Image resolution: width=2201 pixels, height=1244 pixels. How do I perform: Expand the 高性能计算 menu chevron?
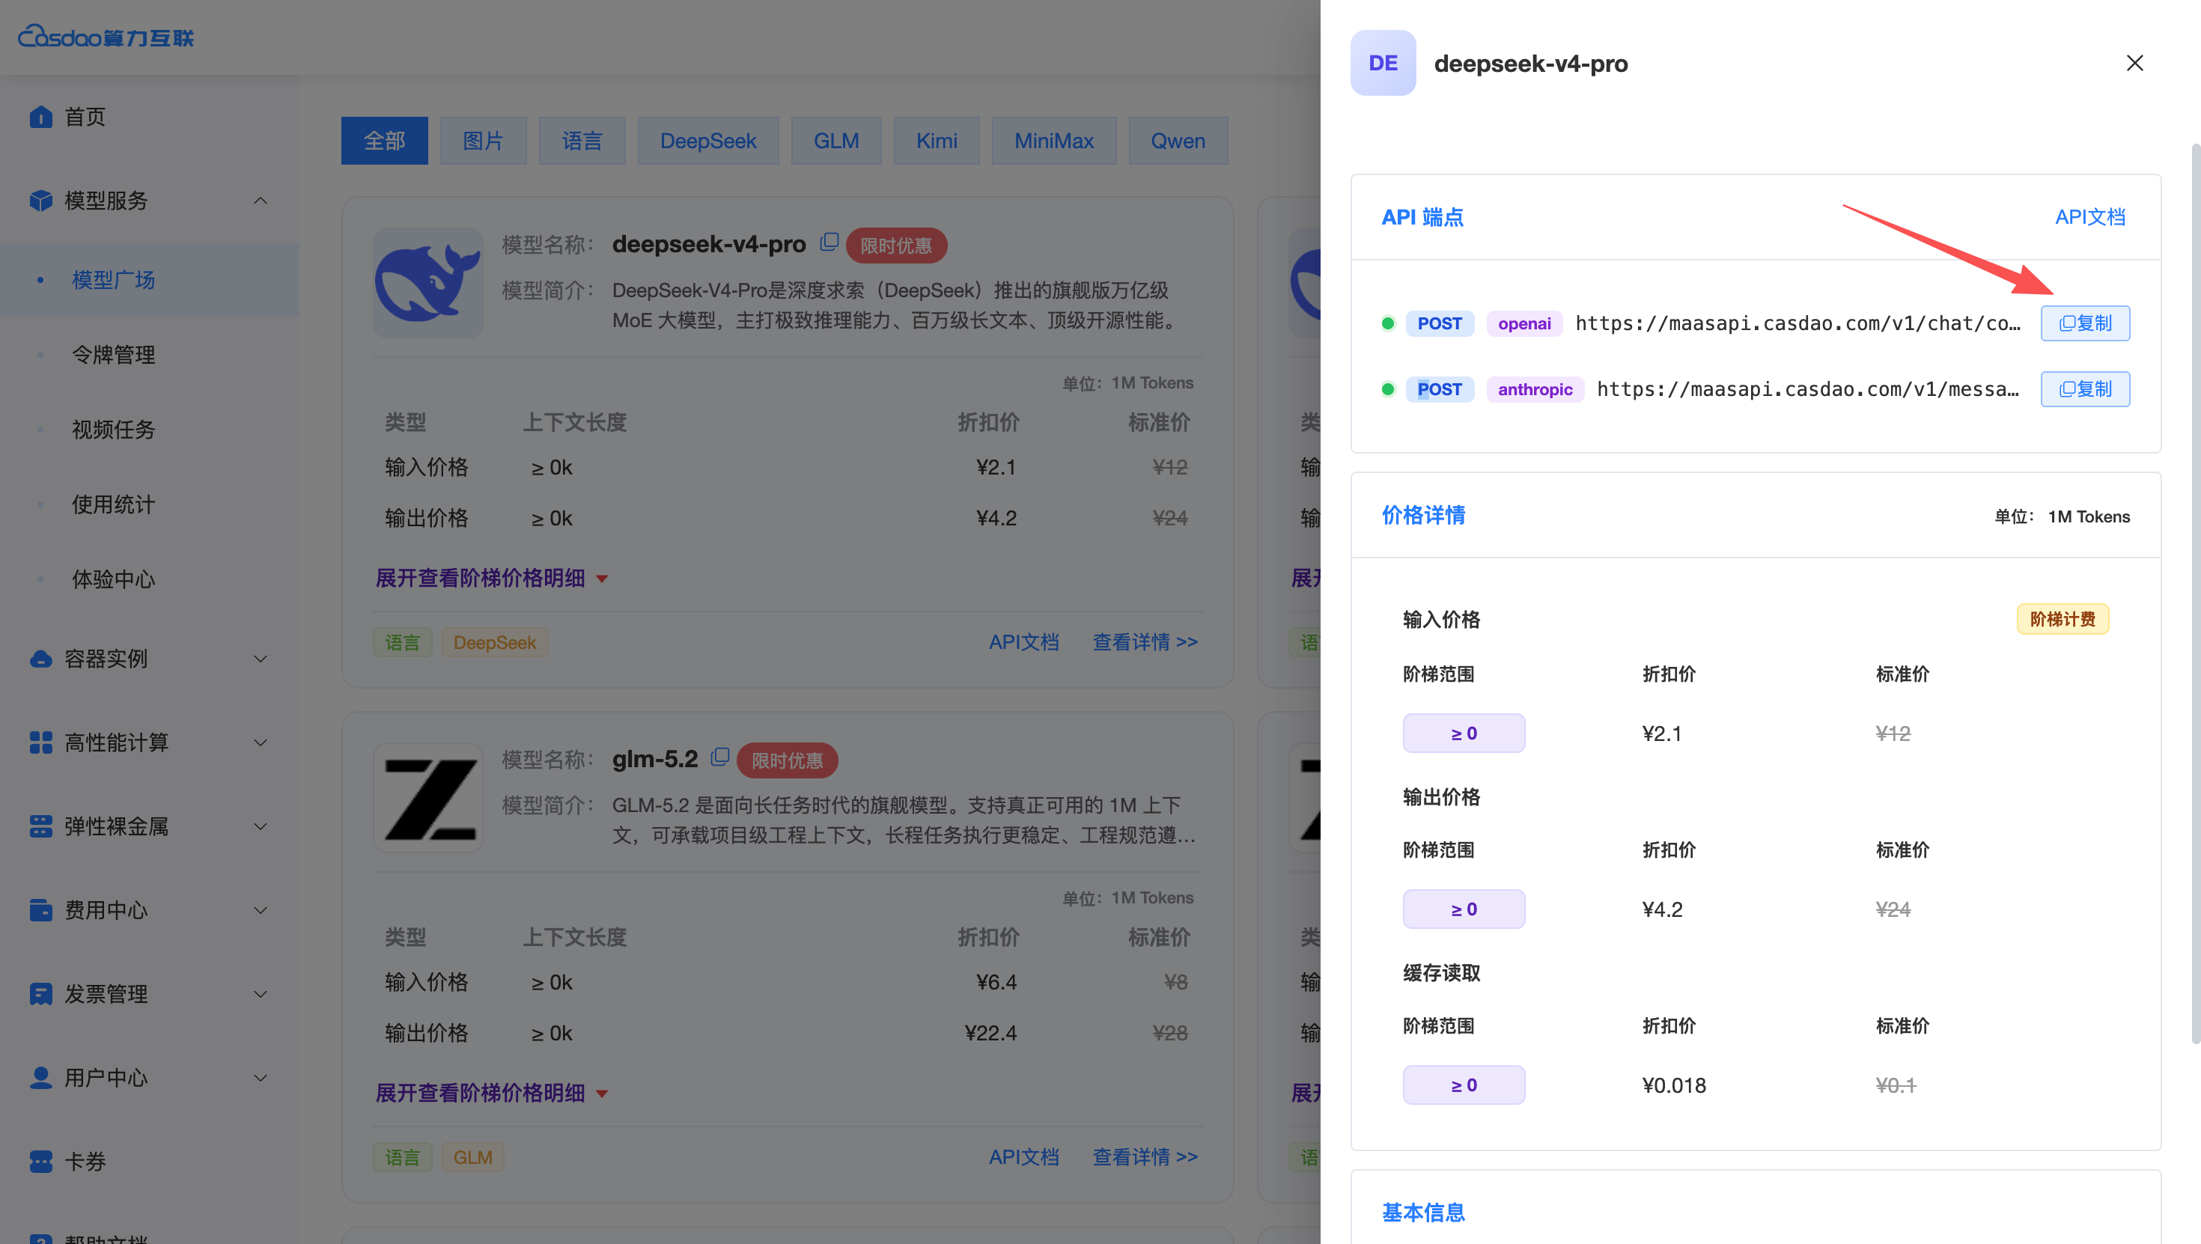click(x=261, y=743)
